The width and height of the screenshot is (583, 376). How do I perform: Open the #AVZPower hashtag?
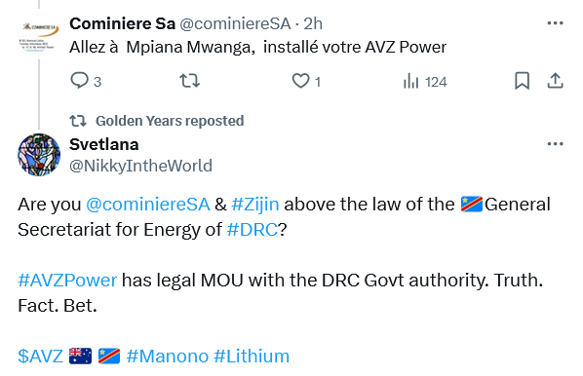pyautogui.click(x=67, y=281)
